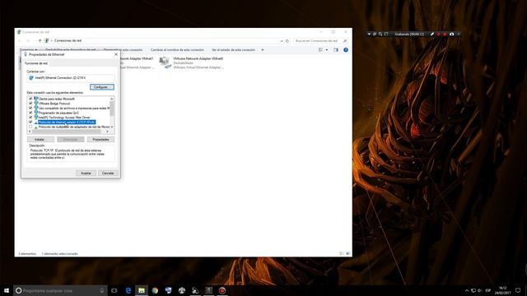Screen dimensions: 527x296
Task: Switch to large icons view in status bar
Action: click(x=348, y=254)
